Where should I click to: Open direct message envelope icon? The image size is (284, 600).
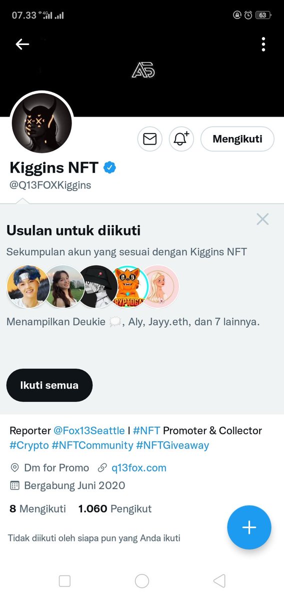point(150,138)
